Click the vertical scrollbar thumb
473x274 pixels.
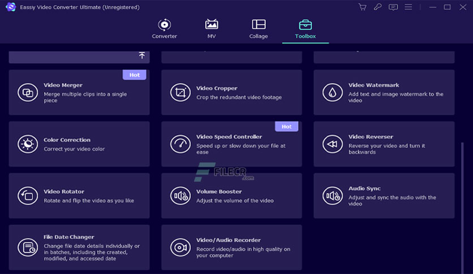(462, 208)
